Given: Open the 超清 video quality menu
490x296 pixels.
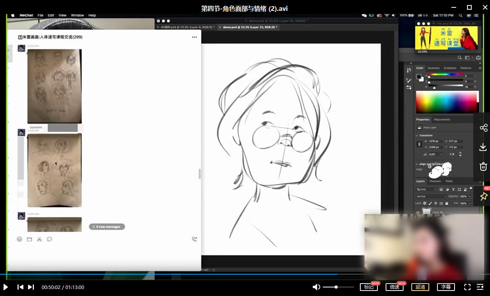Looking at the screenshot, I should 420,287.
